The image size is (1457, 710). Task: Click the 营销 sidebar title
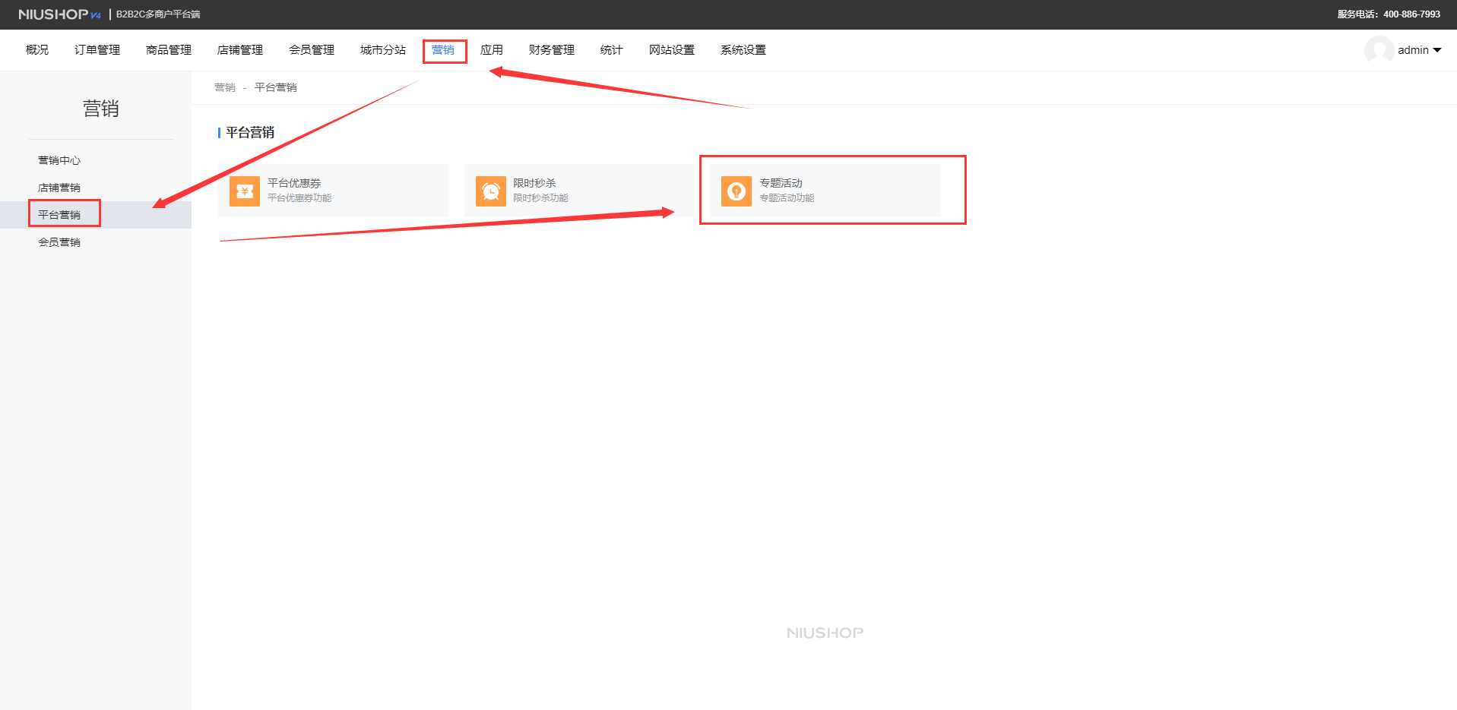point(101,109)
